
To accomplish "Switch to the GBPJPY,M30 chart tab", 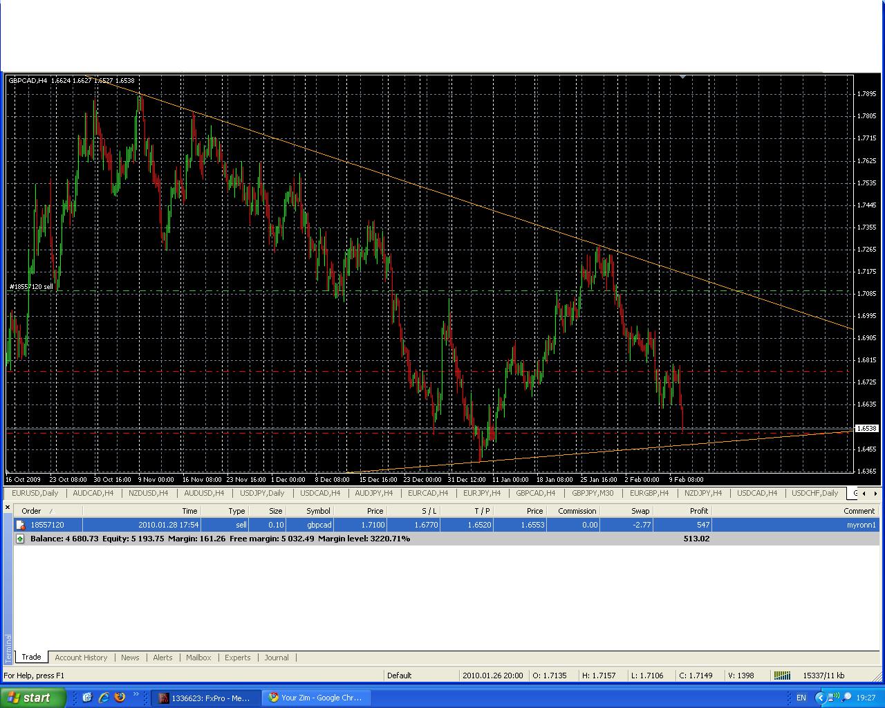I will pos(593,493).
